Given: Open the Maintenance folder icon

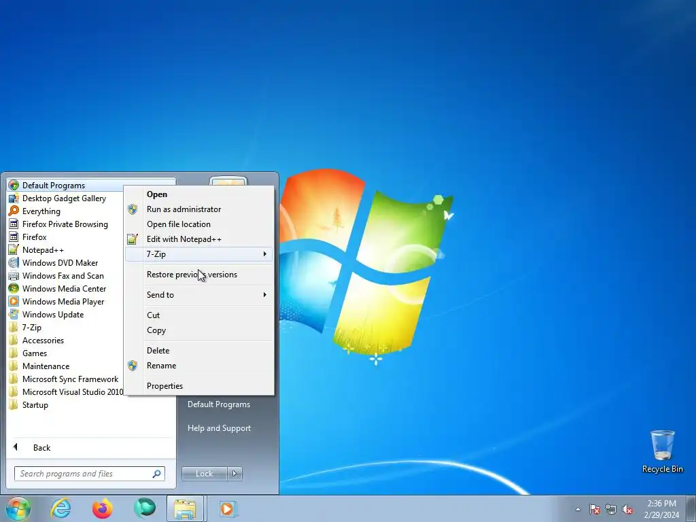Looking at the screenshot, I should [x=14, y=366].
